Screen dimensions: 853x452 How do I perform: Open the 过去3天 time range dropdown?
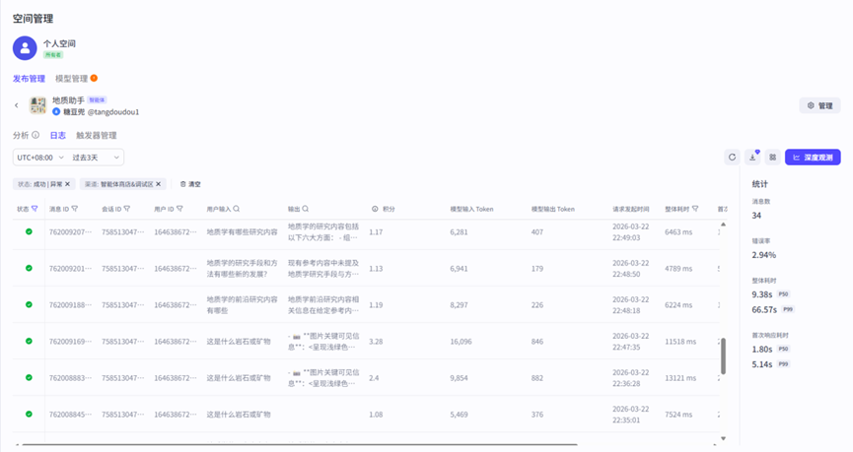[x=96, y=158]
